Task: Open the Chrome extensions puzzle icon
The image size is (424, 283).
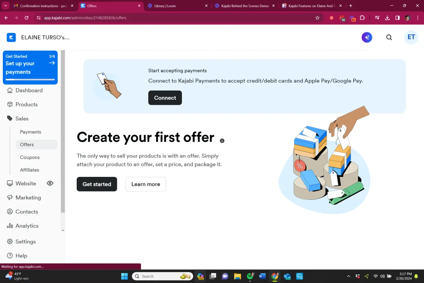Action: (x=362, y=18)
